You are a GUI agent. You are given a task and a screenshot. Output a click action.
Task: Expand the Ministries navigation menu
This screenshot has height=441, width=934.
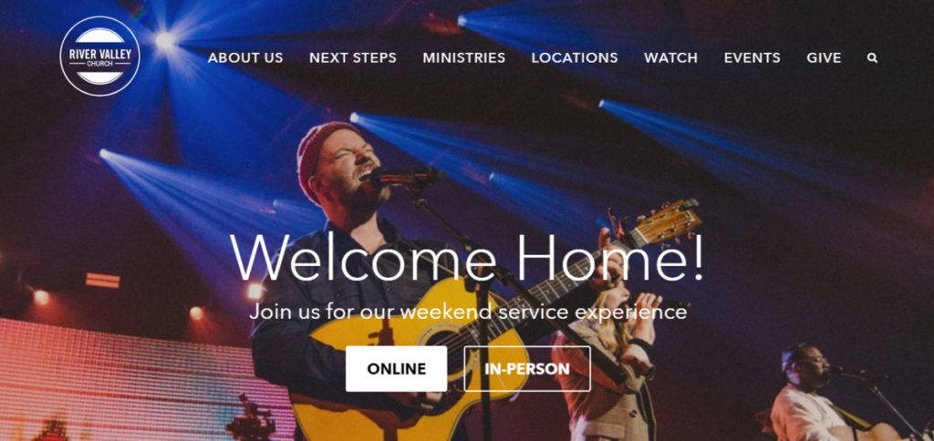coord(464,57)
